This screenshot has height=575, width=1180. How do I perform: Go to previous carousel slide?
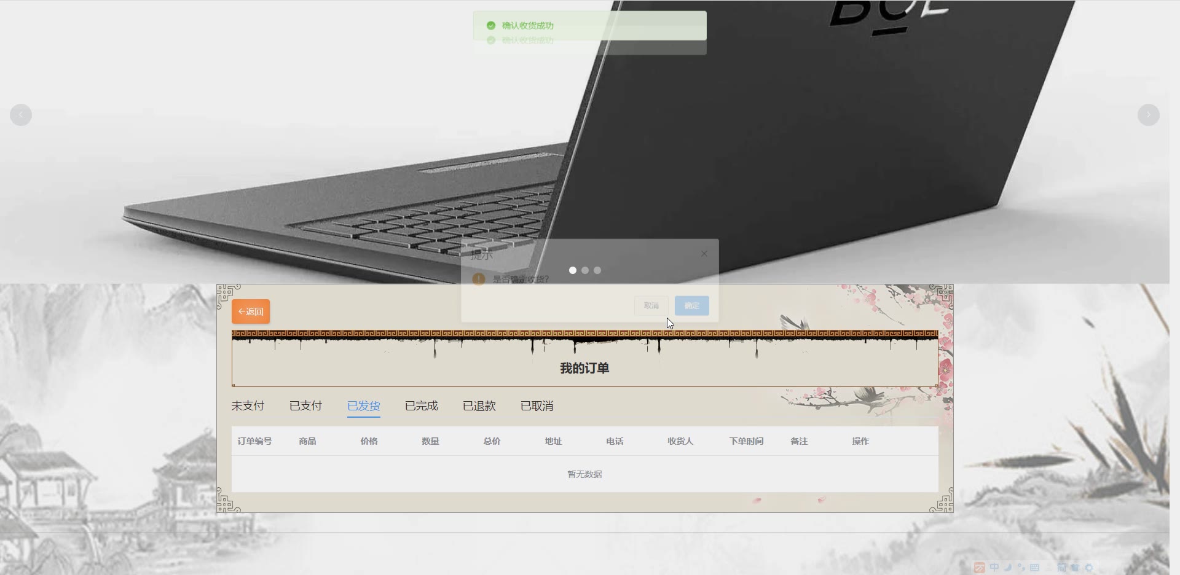pos(21,115)
